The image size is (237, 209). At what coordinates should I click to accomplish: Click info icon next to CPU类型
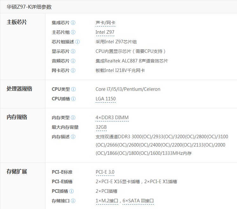[x=73, y=89]
